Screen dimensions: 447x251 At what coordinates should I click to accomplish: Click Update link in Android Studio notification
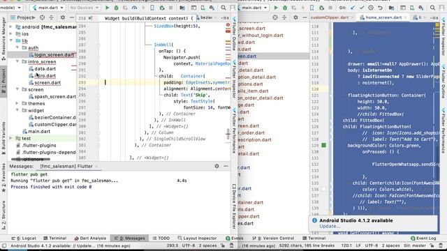coord(330,226)
